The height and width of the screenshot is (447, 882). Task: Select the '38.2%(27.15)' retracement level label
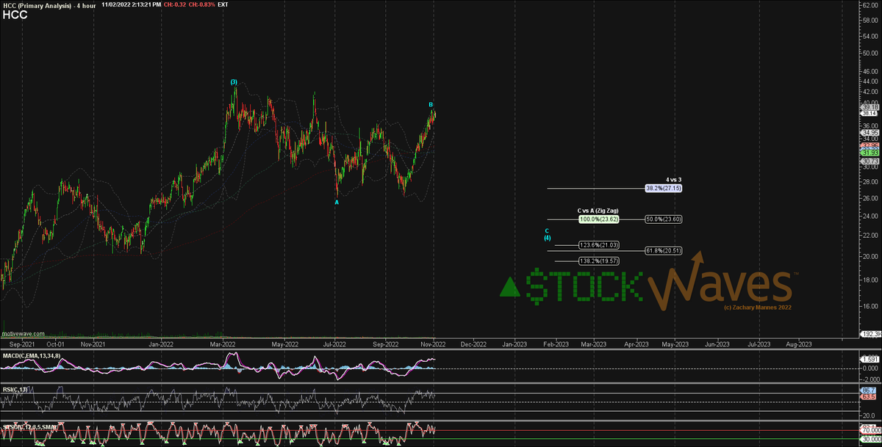coord(664,188)
